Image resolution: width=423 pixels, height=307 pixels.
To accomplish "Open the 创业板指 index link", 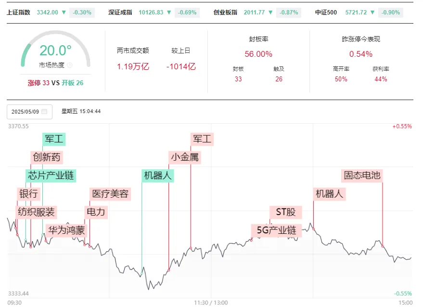I will [225, 13].
